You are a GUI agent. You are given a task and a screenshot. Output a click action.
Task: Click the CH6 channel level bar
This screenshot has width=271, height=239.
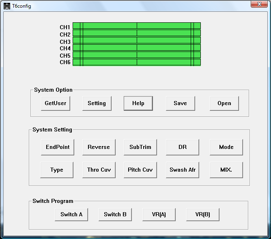[137, 62]
